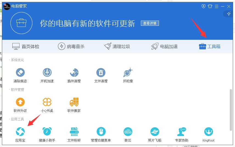Open the 清除痕迹 tool
This screenshot has width=235, height=147.
tap(20, 75)
